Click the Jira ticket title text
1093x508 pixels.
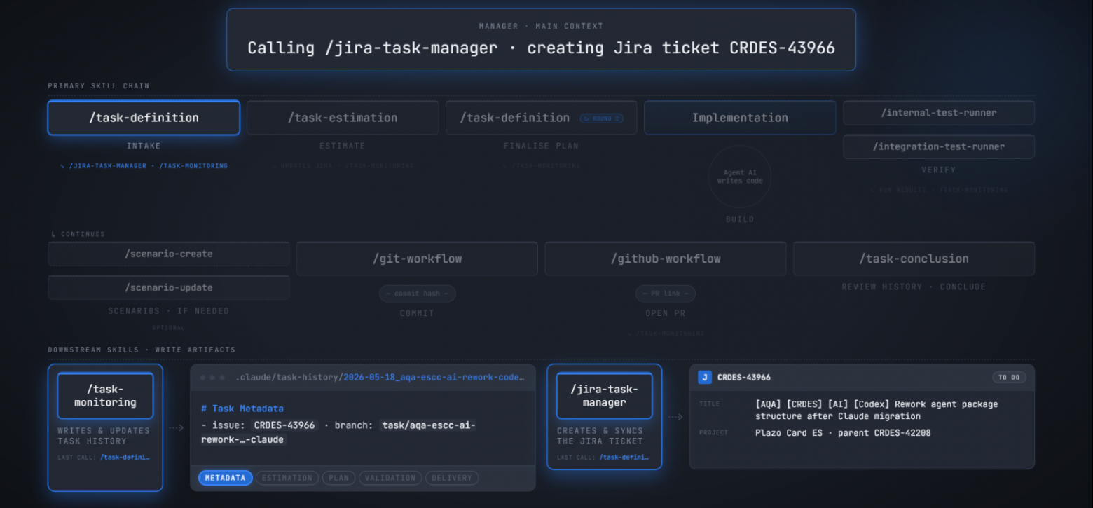877,410
